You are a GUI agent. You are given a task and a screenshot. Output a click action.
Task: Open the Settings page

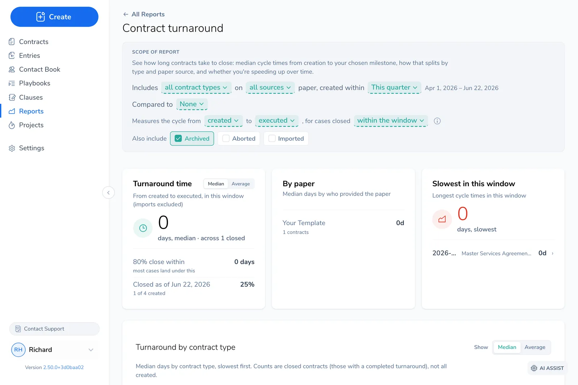coord(32,148)
